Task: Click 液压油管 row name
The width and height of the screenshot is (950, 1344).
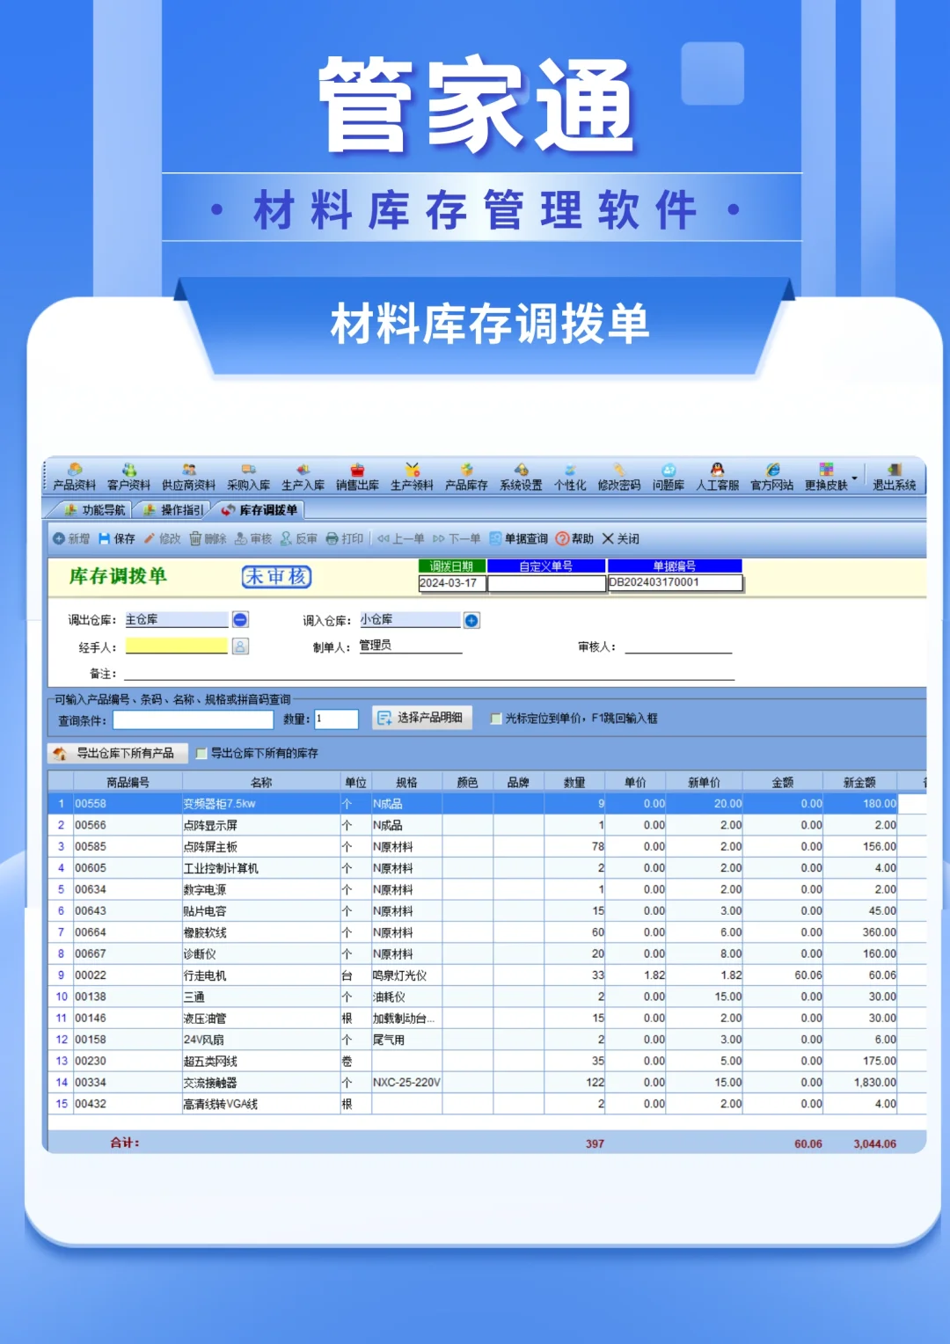Action: pos(205,1019)
